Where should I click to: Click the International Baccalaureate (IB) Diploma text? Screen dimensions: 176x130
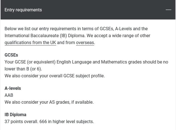(x=45, y=36)
